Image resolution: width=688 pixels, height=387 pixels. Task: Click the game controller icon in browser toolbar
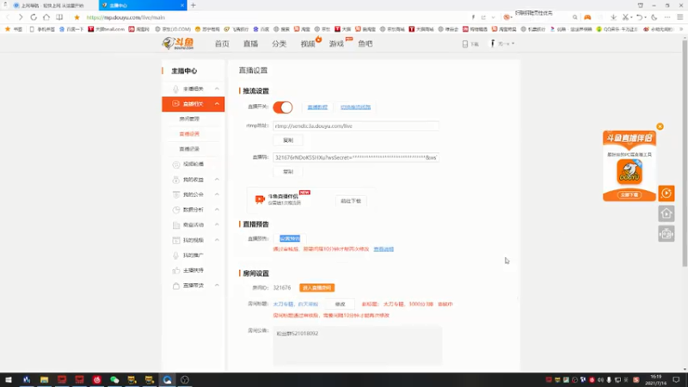pyautogui.click(x=587, y=17)
